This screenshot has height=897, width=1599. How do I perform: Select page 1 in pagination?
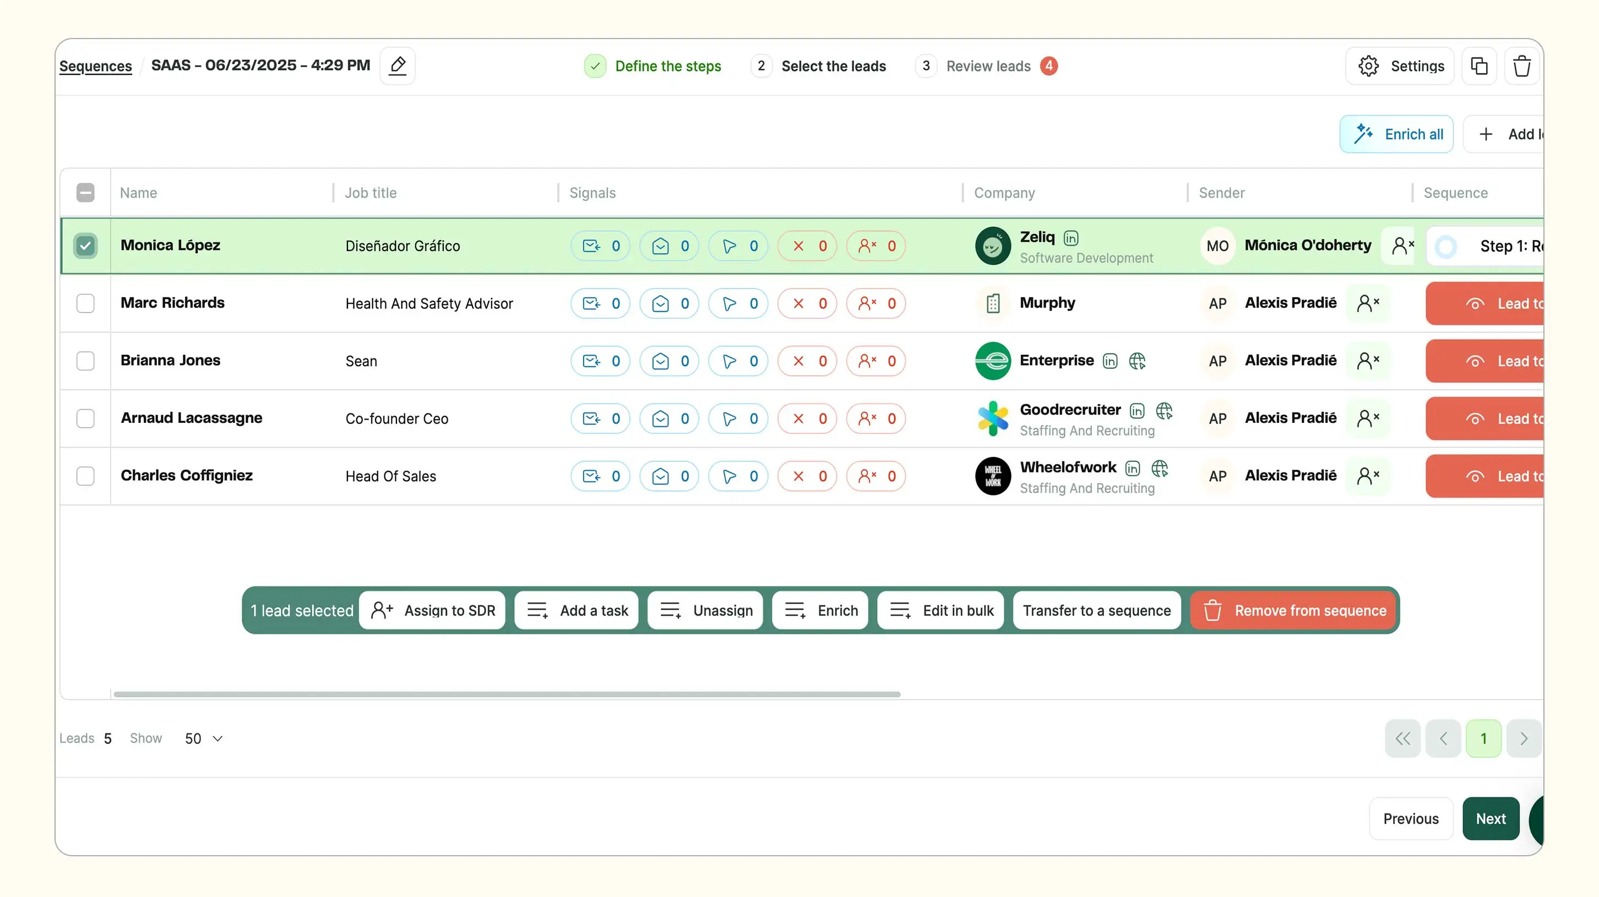pyautogui.click(x=1483, y=739)
